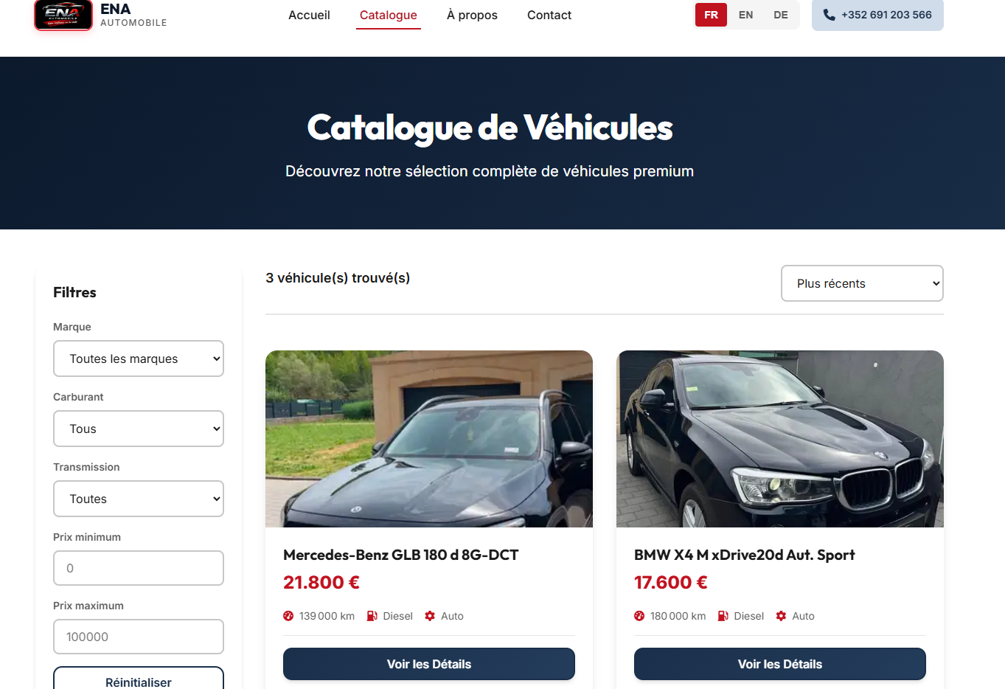
Task: Click 'Diesel' on the Mercedes-Benz card
Action: click(x=397, y=616)
